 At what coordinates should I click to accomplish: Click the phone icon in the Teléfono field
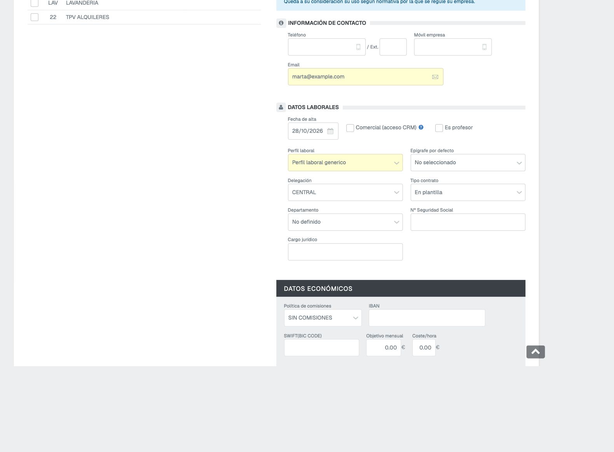point(358,47)
